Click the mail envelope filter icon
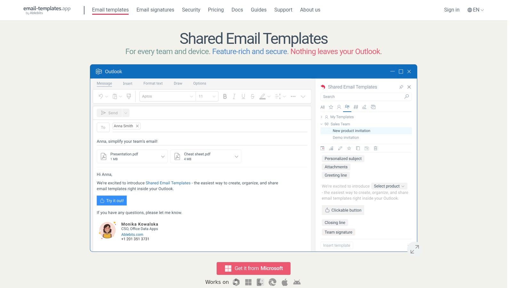Screen dimensions: 512x288 (x=373, y=107)
